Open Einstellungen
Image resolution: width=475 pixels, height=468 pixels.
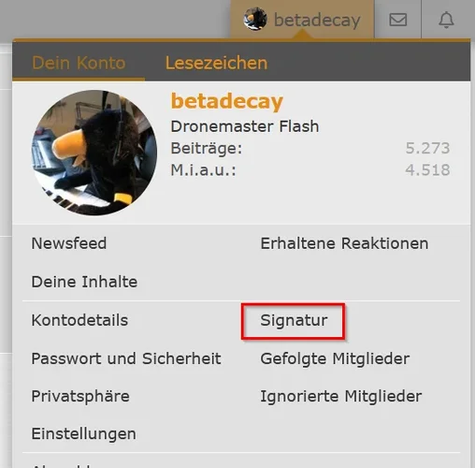click(83, 434)
